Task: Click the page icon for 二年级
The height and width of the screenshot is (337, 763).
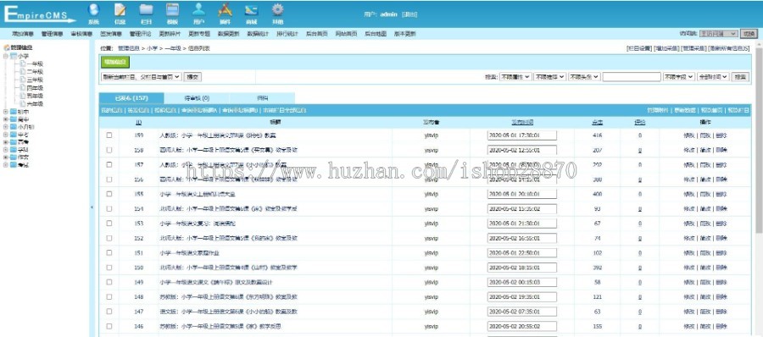Action: [x=23, y=71]
